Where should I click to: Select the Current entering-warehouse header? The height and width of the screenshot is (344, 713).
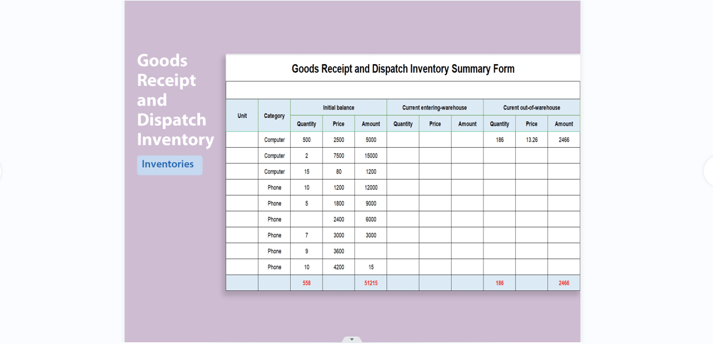(435, 107)
